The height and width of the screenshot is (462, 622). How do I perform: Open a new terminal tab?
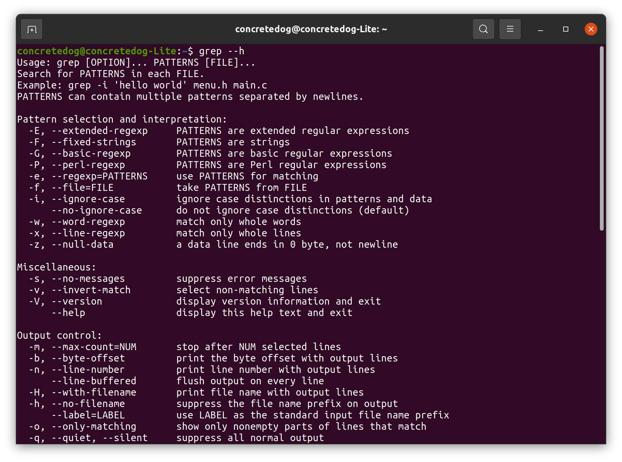(x=32, y=29)
